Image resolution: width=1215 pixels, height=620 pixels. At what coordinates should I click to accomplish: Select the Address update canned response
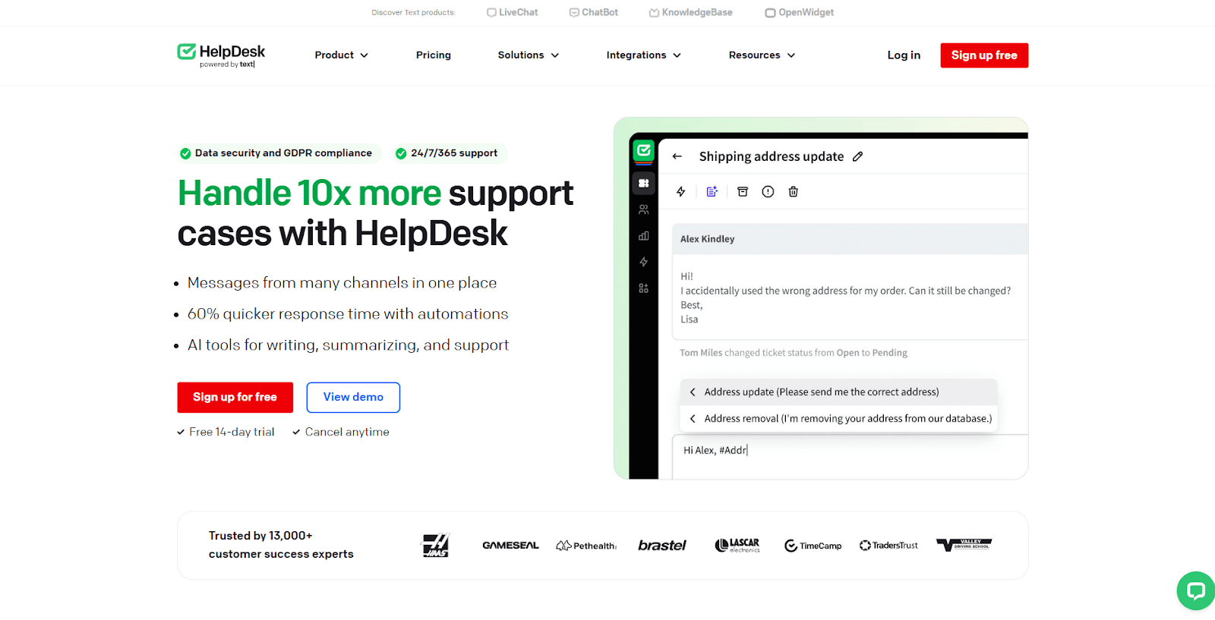click(838, 392)
